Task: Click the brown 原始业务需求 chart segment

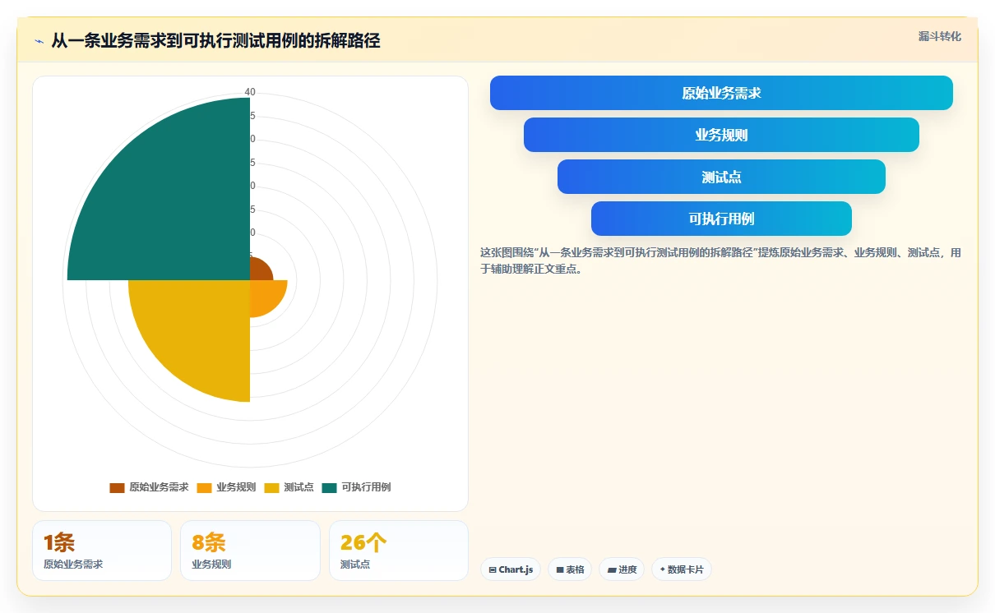Action: [259, 270]
